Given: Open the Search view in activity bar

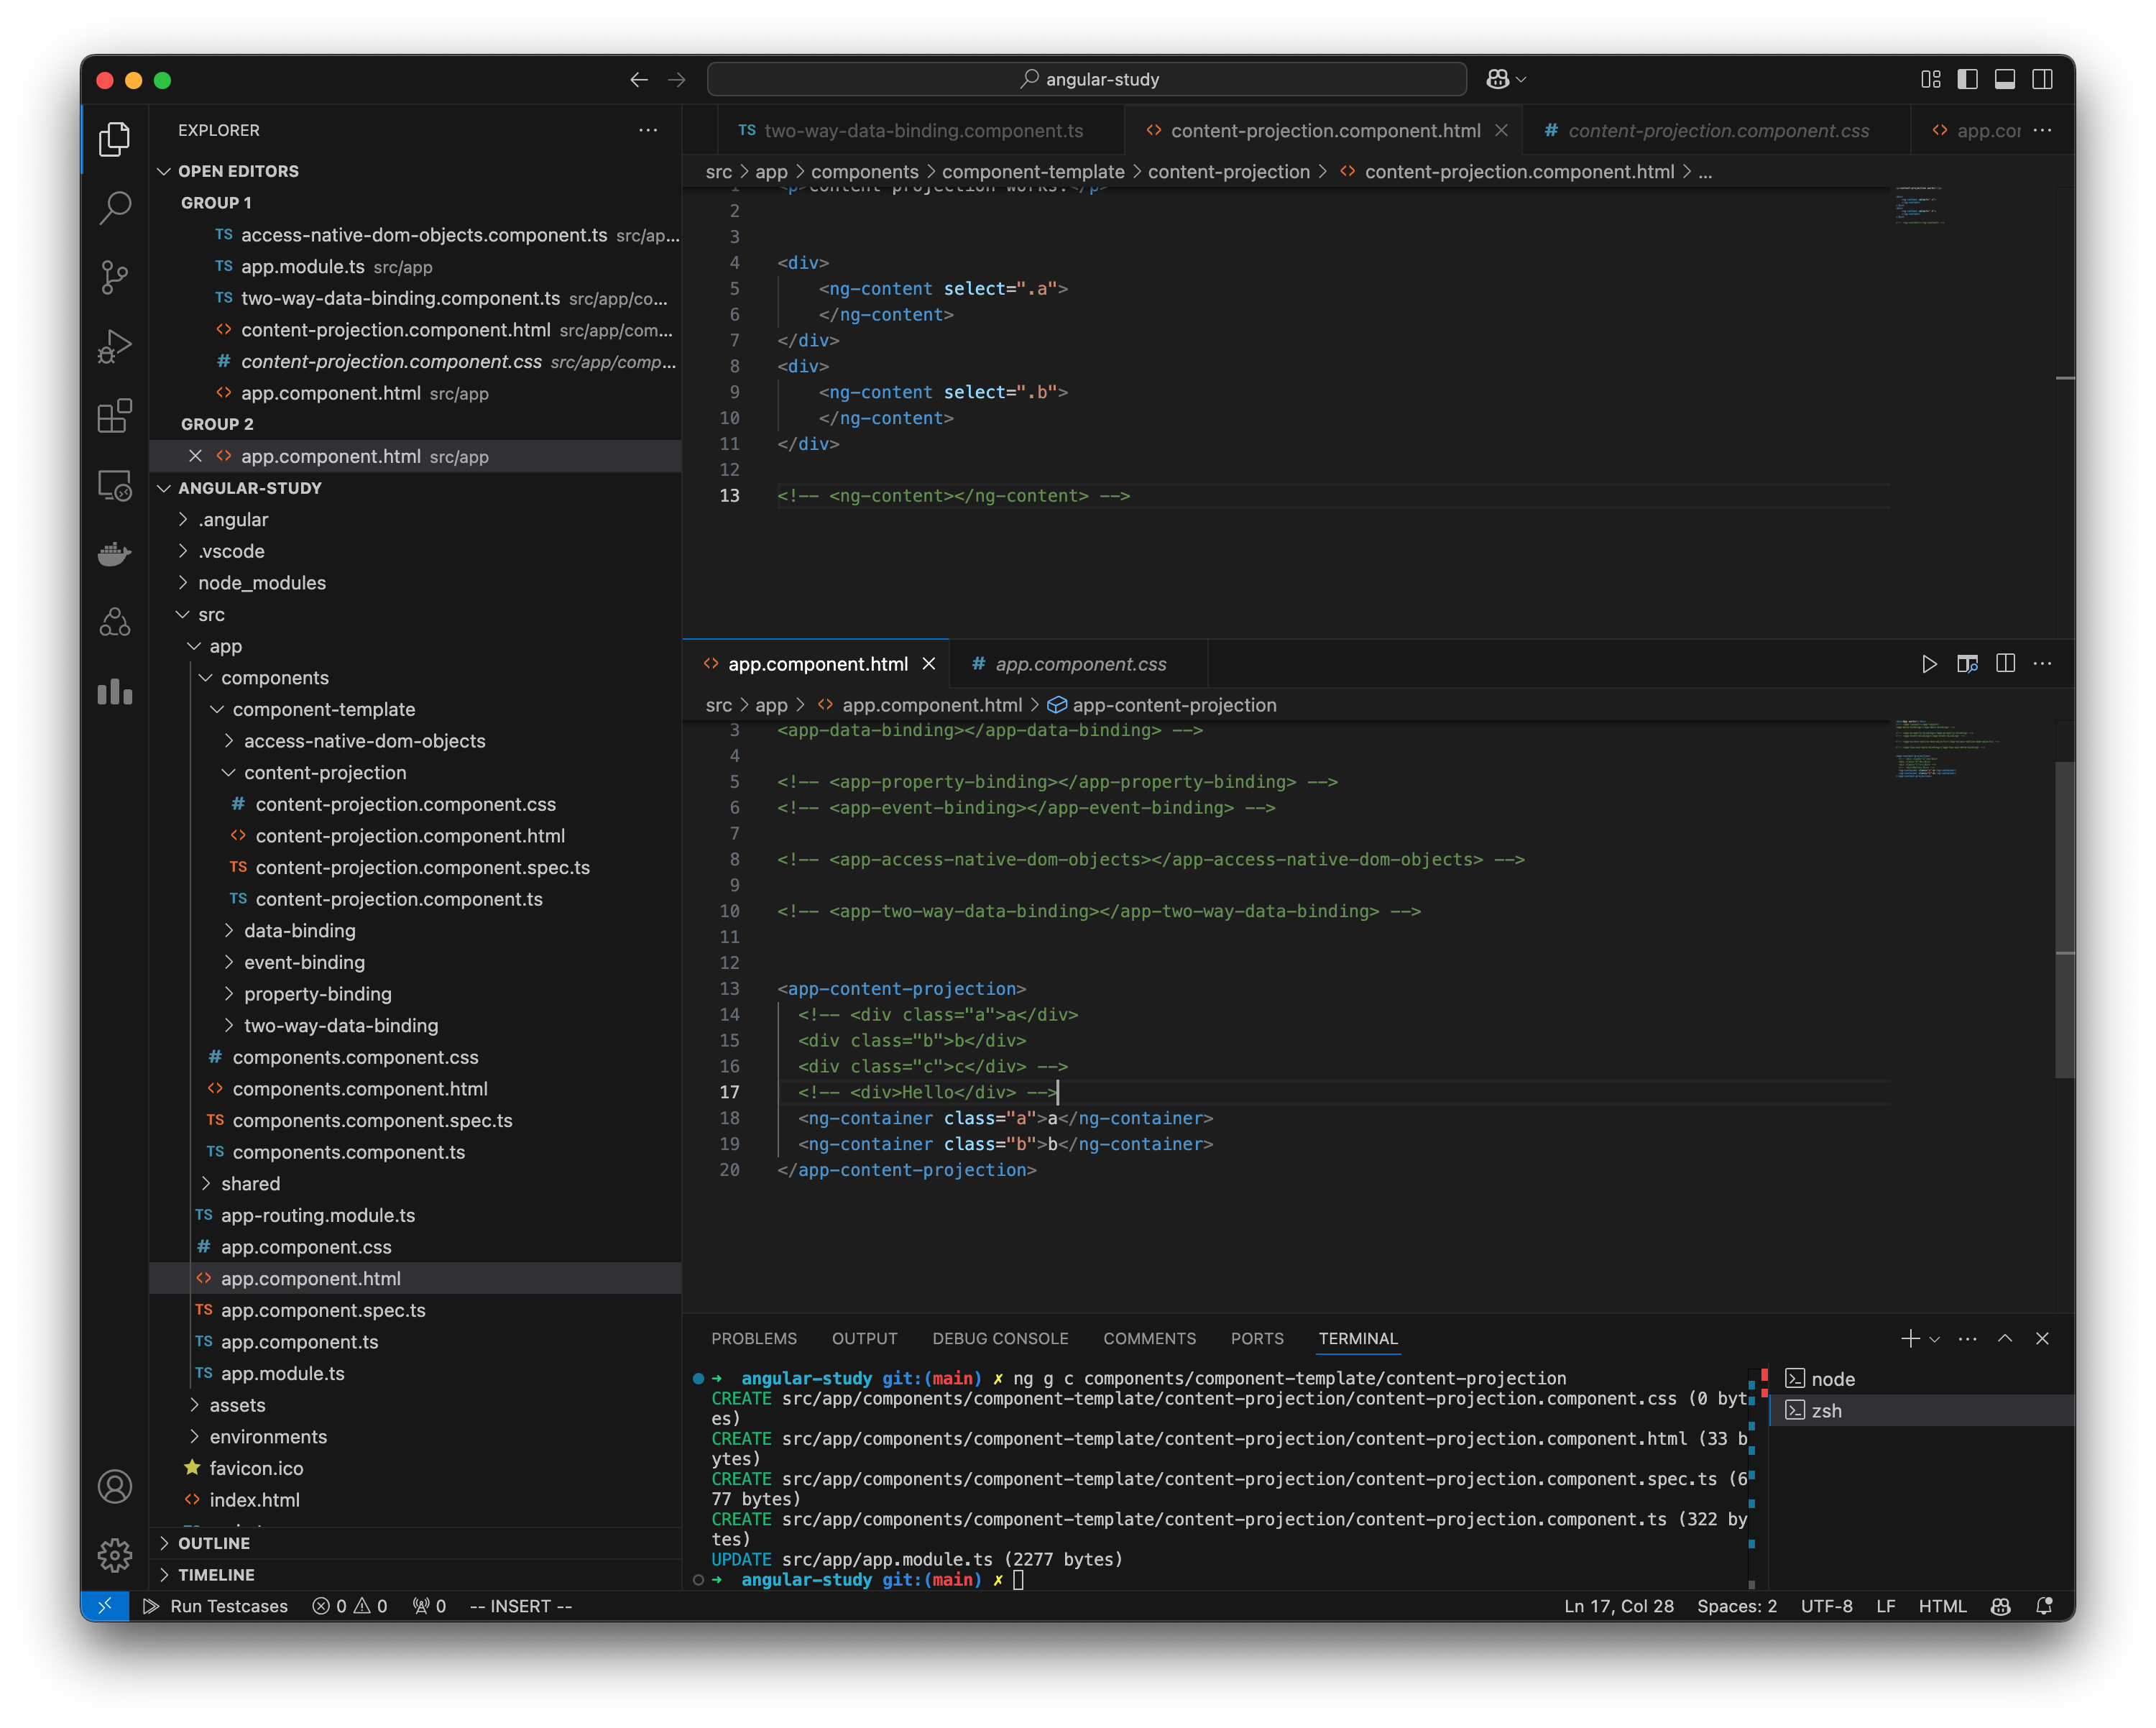Looking at the screenshot, I should click(115, 208).
